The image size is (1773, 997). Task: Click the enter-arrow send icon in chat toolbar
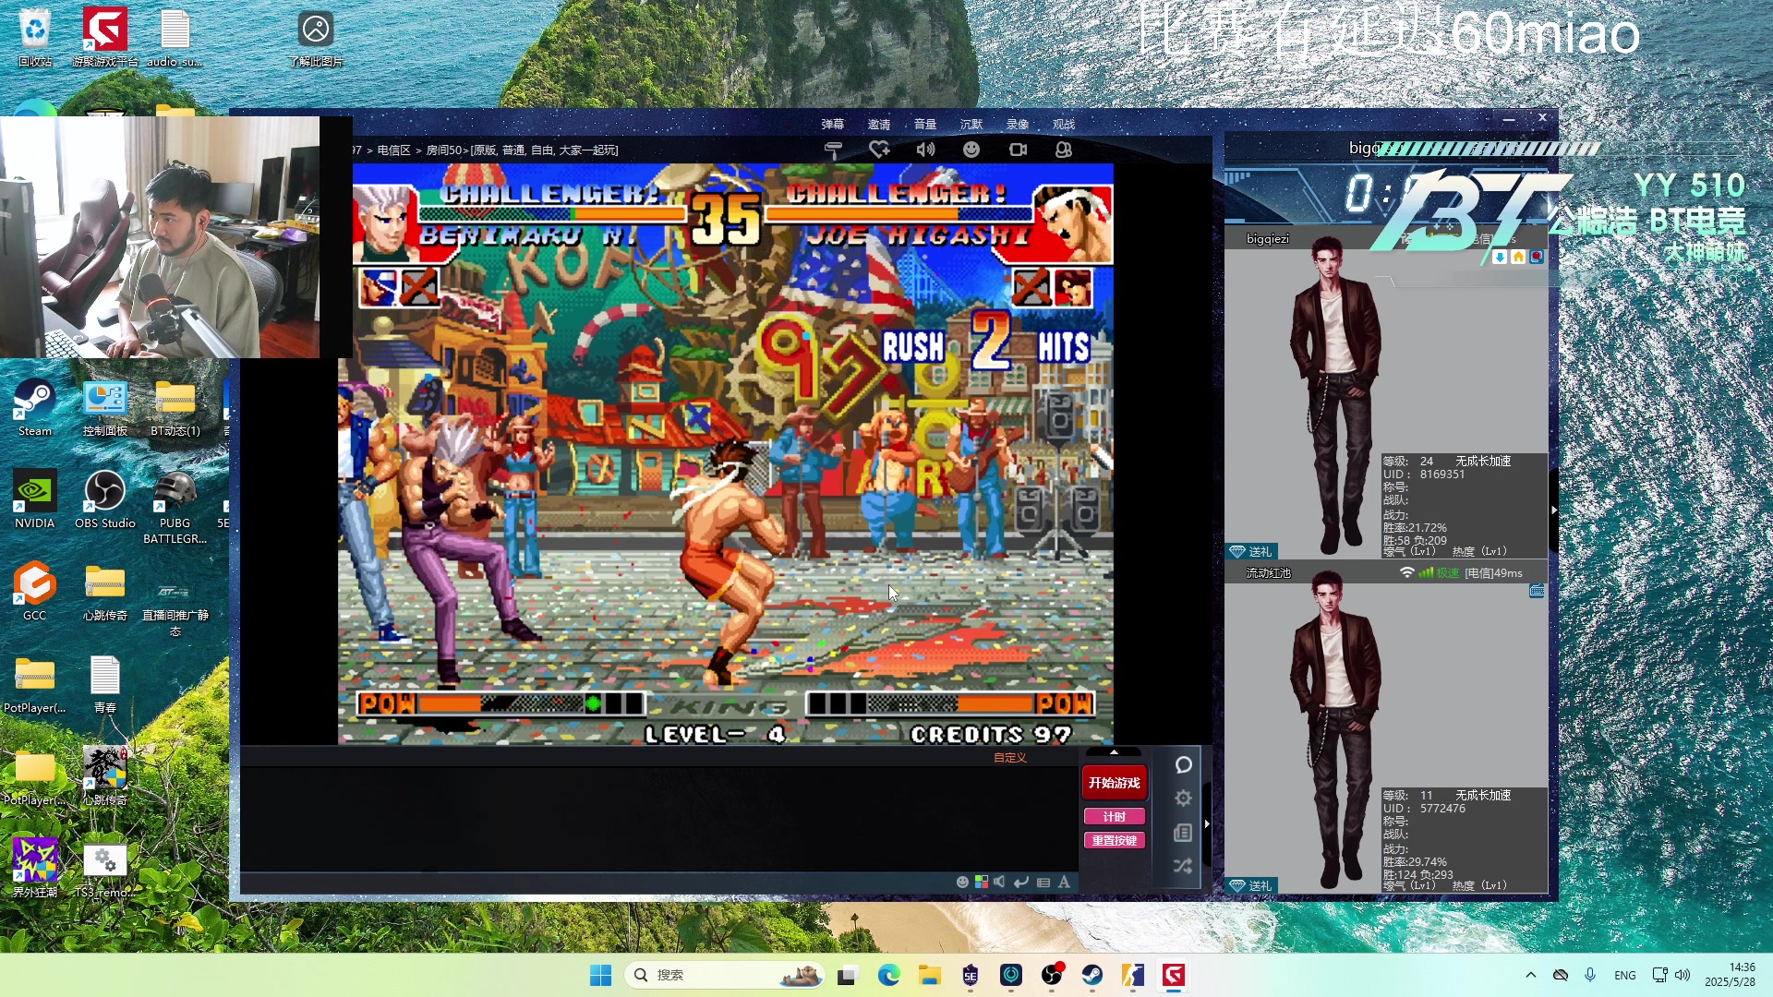[1021, 883]
